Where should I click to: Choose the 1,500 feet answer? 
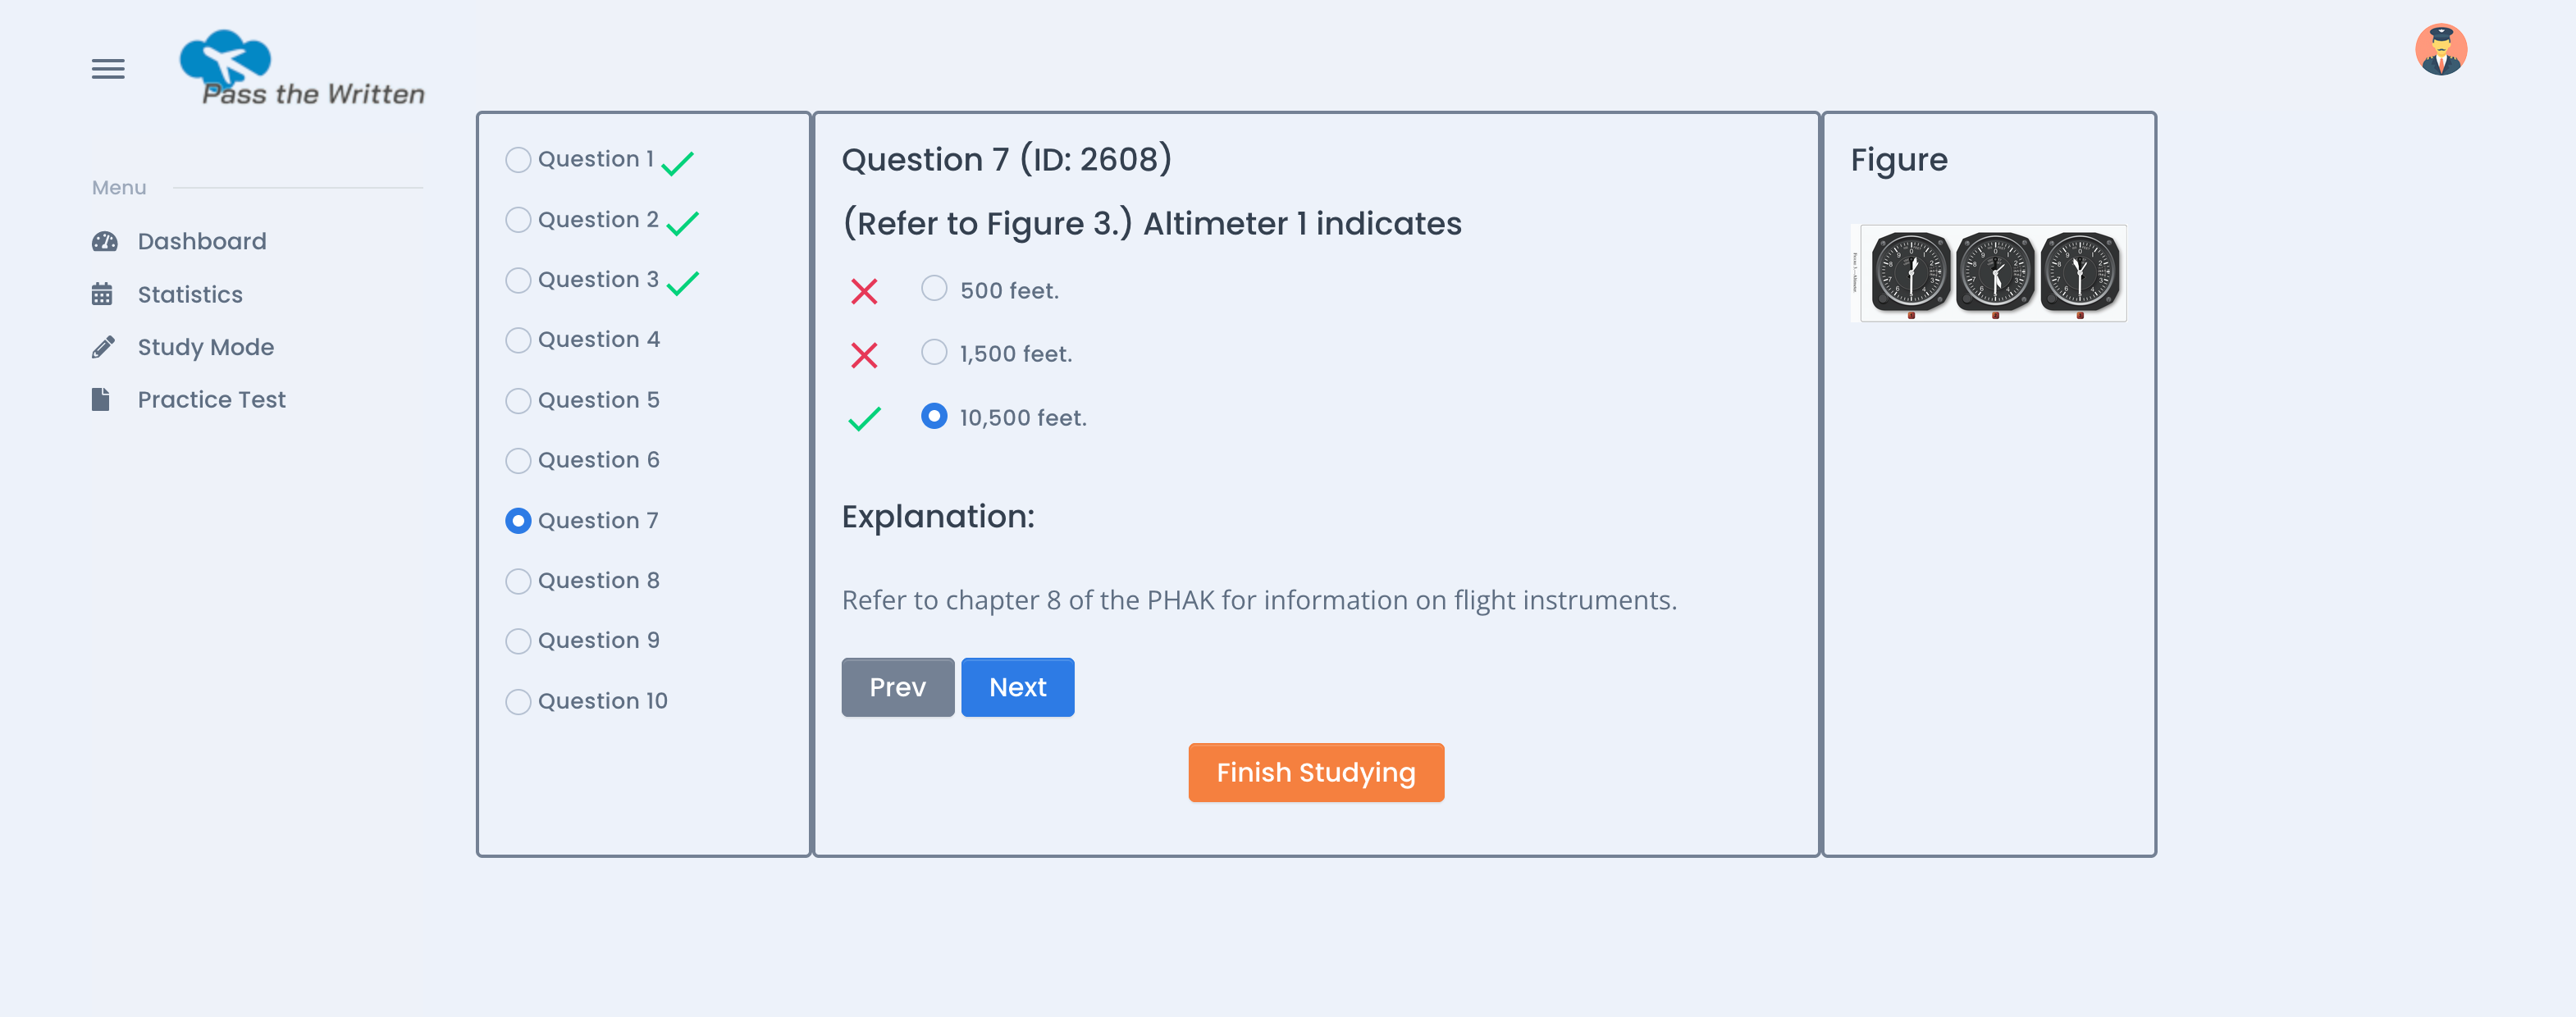pos(934,352)
